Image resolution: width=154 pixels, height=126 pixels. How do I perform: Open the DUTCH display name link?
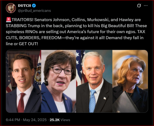pyautogui.click(x=24, y=6)
